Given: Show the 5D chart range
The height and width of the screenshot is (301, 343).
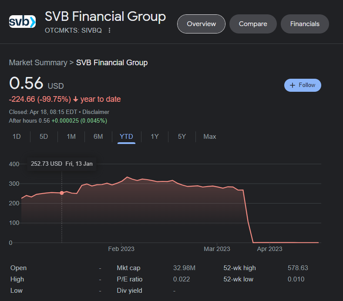Looking at the screenshot, I should coord(44,137).
